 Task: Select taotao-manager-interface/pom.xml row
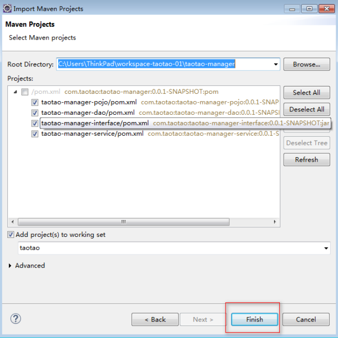point(185,123)
